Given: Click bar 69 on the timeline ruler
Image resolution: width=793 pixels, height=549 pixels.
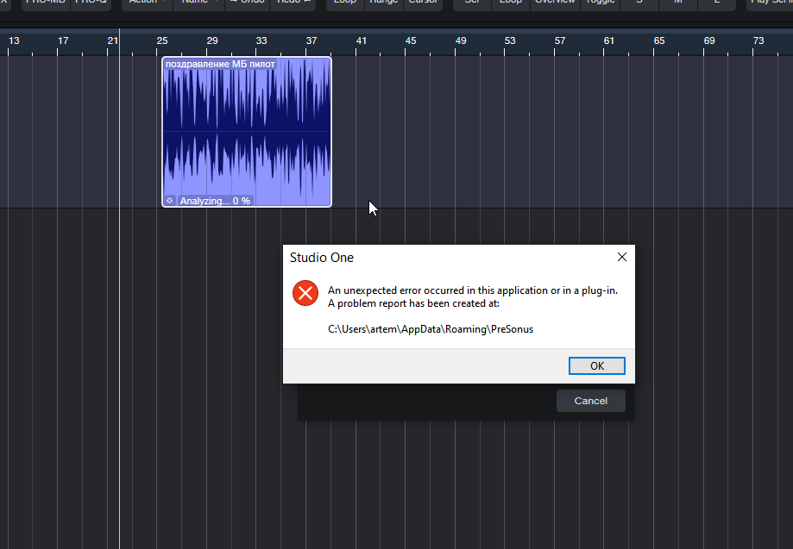Looking at the screenshot, I should (709, 41).
